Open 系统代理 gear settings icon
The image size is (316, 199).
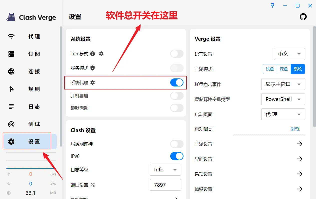tap(92, 82)
